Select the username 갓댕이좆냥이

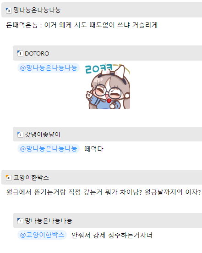tap(43, 135)
